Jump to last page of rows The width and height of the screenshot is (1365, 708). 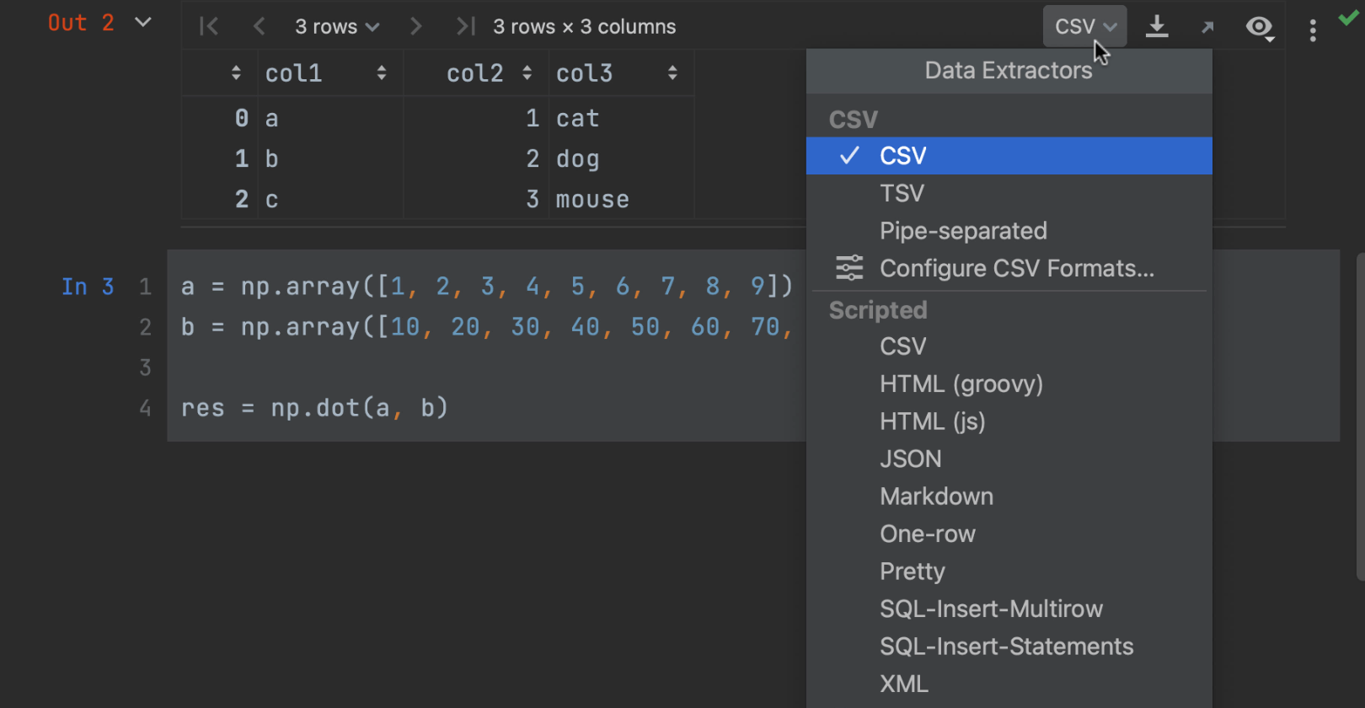[464, 27]
